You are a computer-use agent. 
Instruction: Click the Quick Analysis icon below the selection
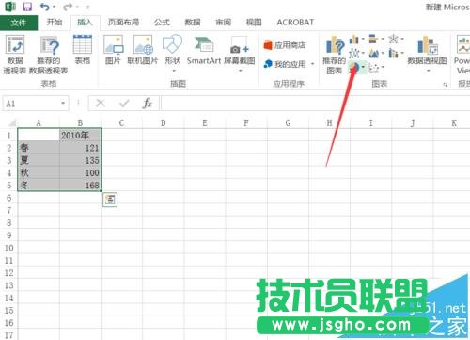(110, 200)
